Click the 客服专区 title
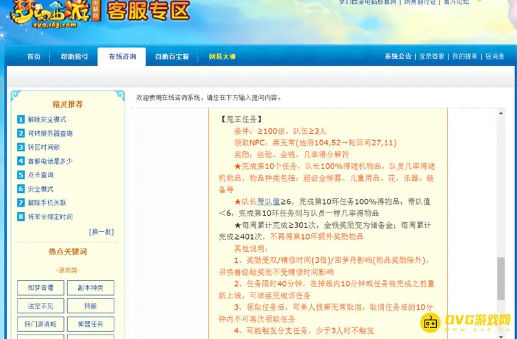This screenshot has width=517, height=339. 149,11
